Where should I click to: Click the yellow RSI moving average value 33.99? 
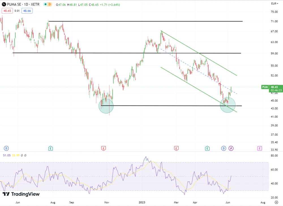click(x=16, y=155)
